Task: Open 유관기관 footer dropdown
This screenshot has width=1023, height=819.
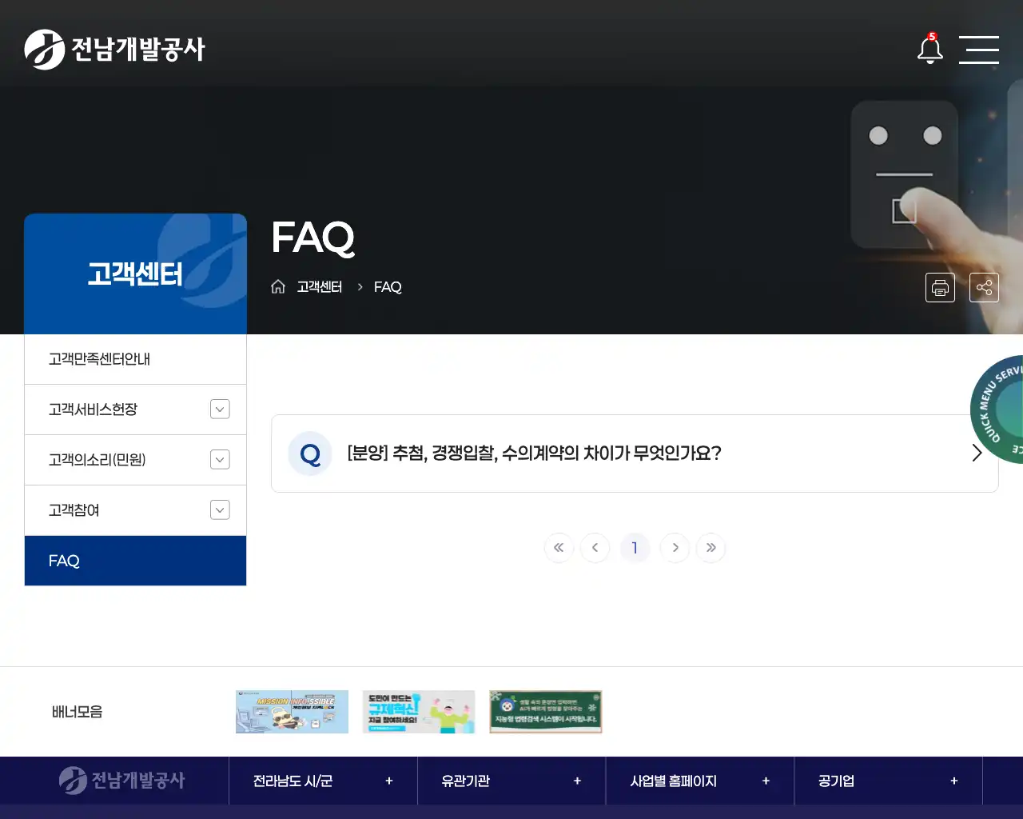Action: [511, 781]
